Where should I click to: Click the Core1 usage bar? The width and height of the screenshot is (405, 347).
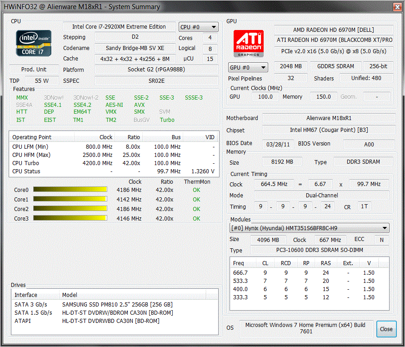[70, 199]
